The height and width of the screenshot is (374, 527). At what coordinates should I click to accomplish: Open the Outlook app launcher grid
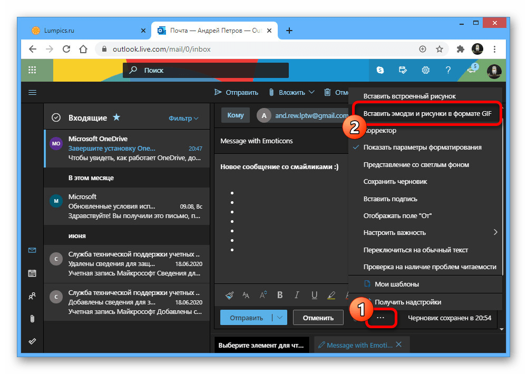coord(32,70)
